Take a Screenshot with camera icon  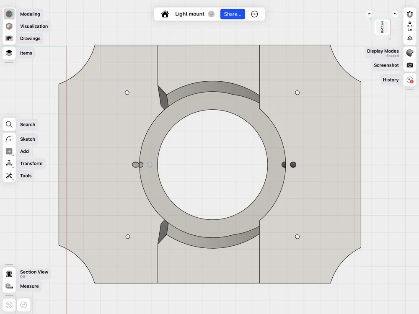(410, 65)
